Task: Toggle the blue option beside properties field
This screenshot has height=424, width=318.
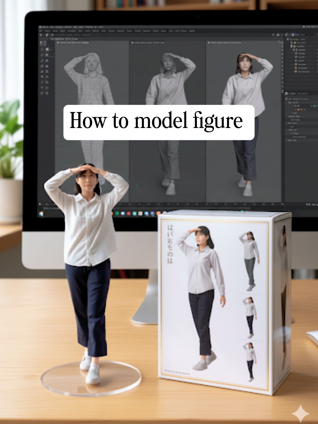Action: [311, 106]
